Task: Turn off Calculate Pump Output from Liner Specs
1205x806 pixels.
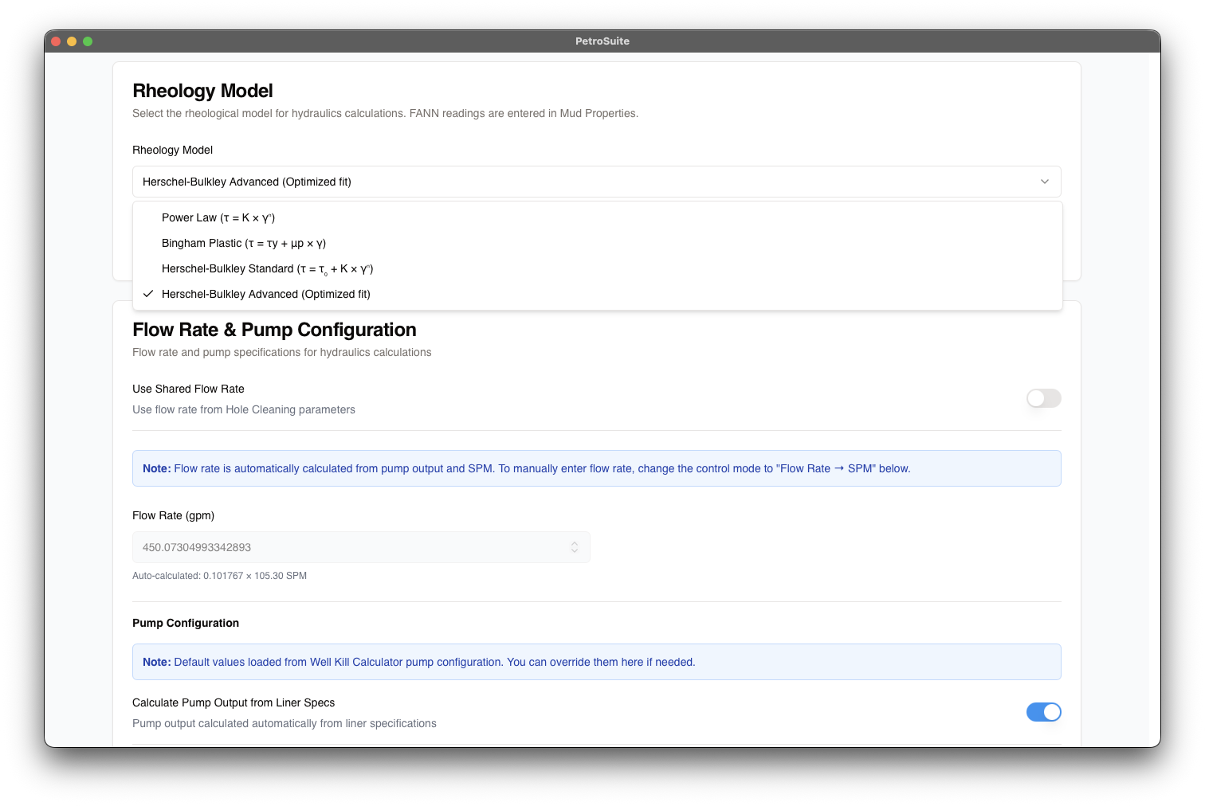Action: pos(1043,712)
